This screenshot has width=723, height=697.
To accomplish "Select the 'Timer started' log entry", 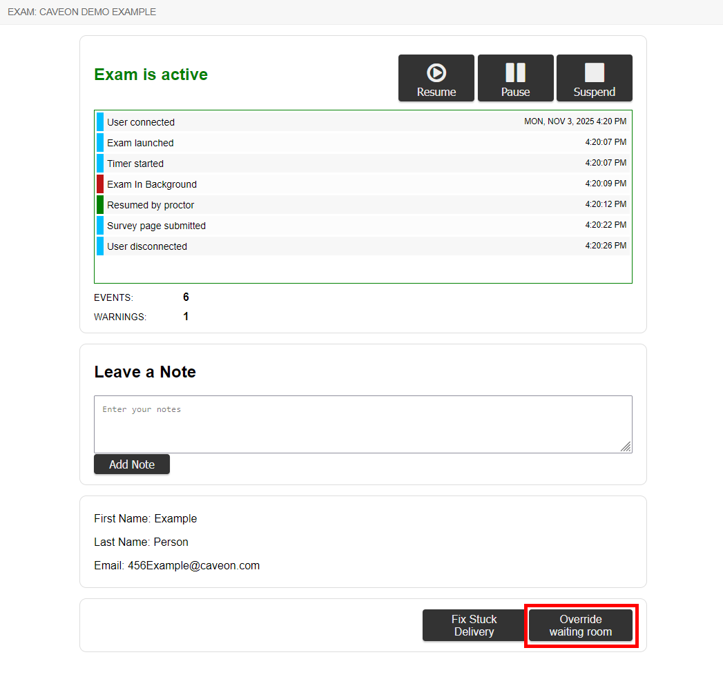I will point(363,164).
